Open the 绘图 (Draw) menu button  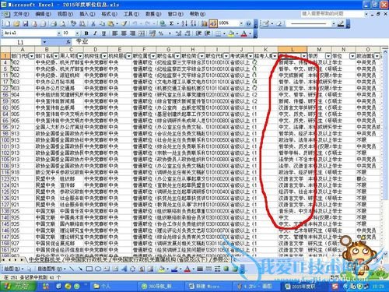[x=14, y=269]
